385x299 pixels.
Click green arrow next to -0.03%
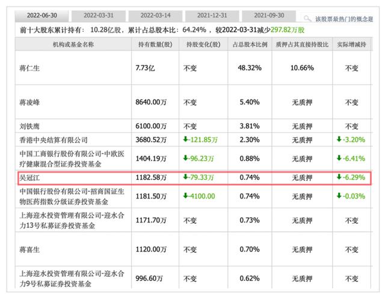click(339, 196)
